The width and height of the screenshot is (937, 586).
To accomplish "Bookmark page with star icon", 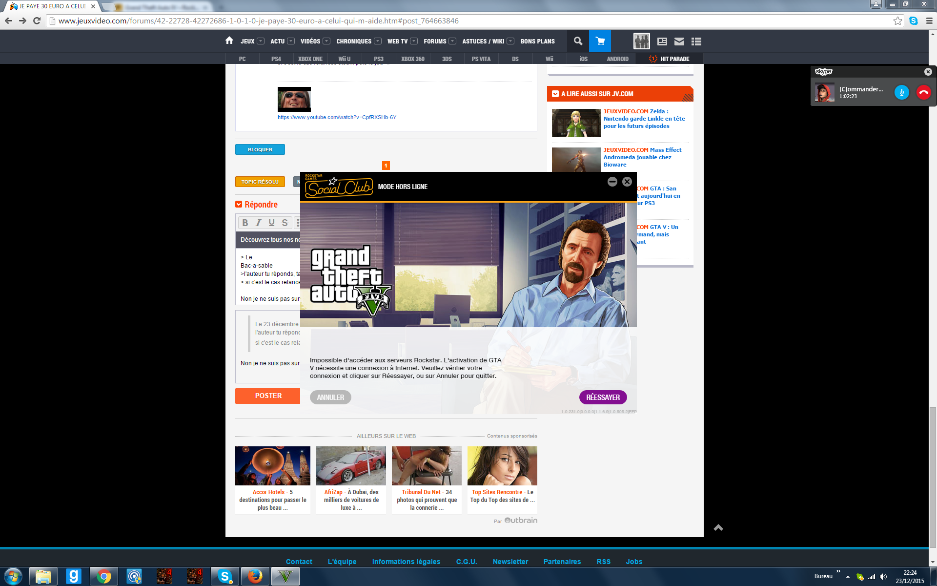I will (x=897, y=21).
